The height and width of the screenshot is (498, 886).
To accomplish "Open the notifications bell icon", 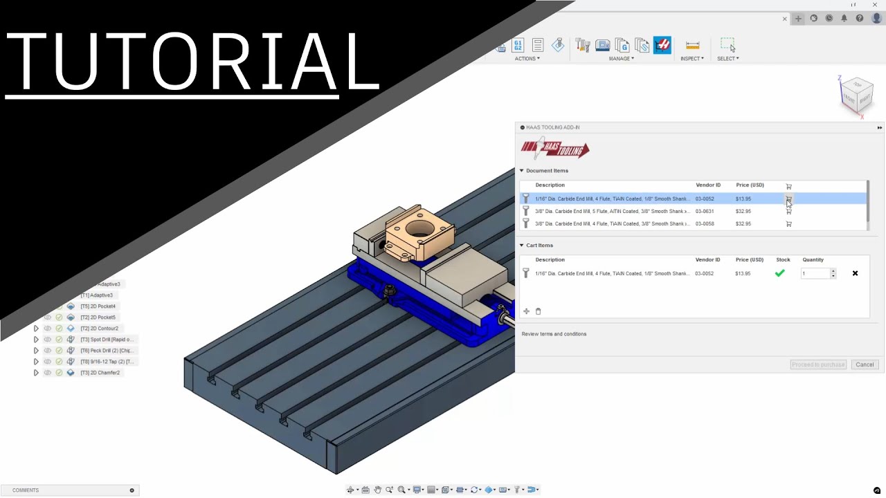I will 844,19.
